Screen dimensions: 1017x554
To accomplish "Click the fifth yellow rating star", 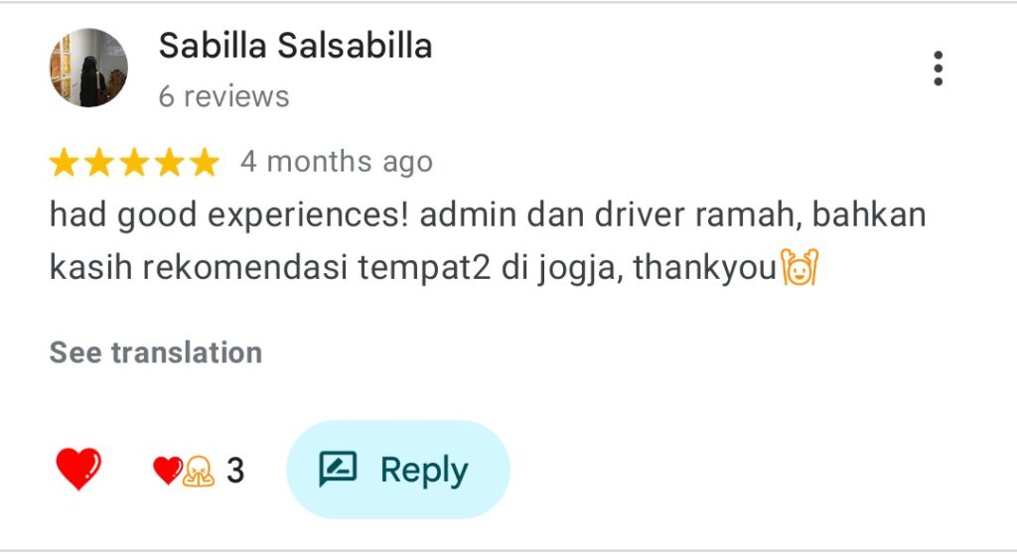I will [205, 162].
